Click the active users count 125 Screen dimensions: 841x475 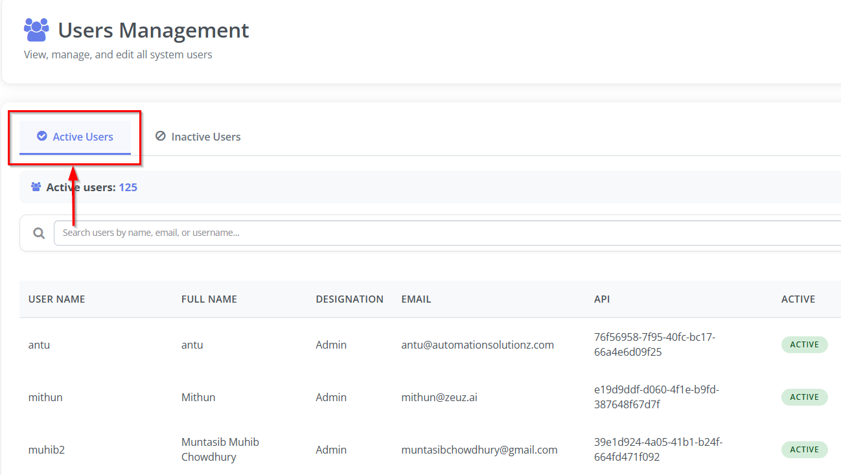click(128, 187)
